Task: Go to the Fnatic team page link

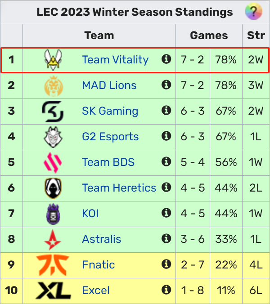Action: point(99,264)
